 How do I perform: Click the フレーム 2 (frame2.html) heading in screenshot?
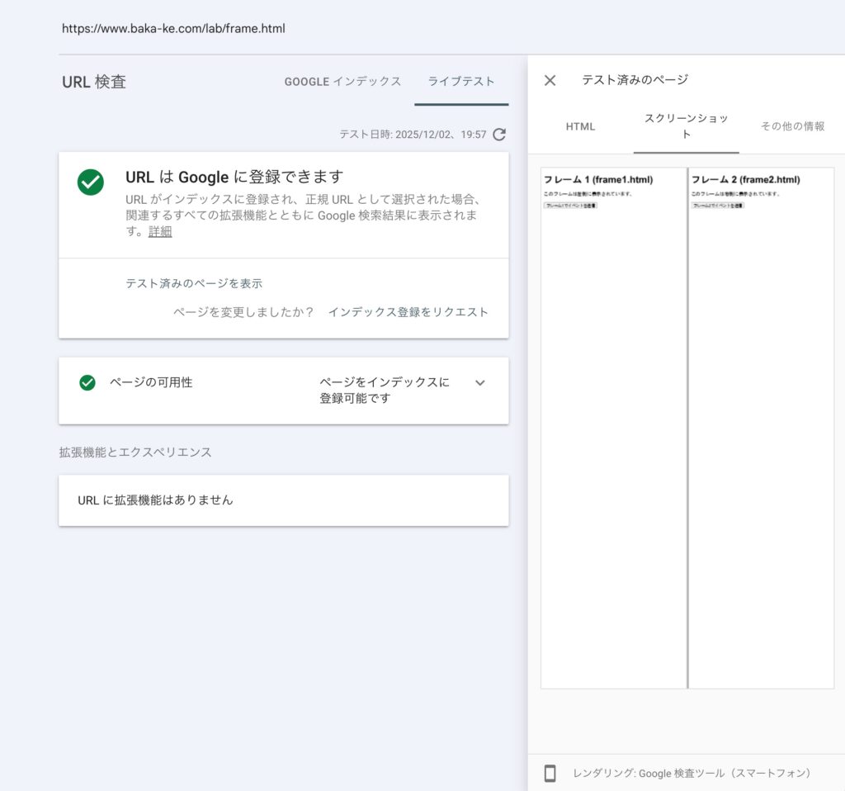click(745, 180)
